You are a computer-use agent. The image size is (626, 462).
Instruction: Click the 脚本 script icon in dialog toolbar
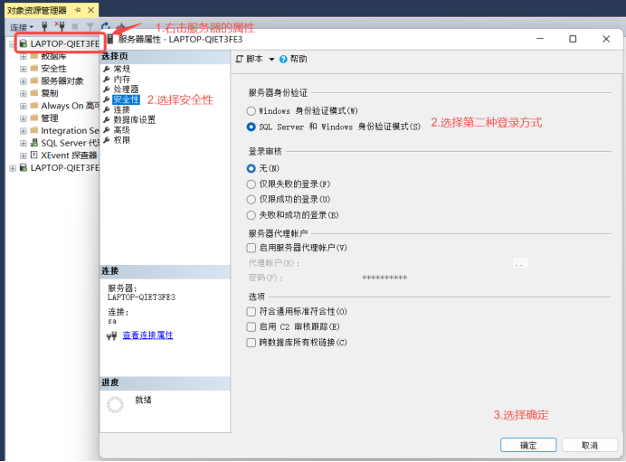pos(239,59)
